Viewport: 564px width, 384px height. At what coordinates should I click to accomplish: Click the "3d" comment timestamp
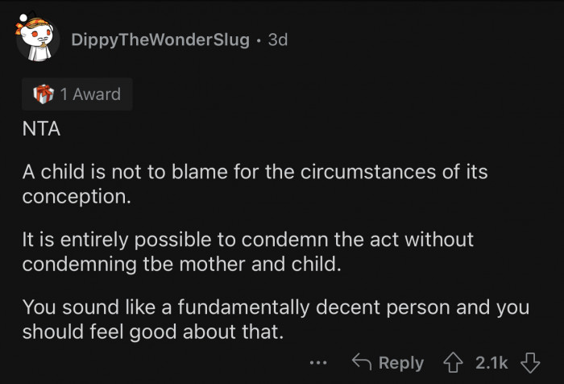click(x=276, y=40)
